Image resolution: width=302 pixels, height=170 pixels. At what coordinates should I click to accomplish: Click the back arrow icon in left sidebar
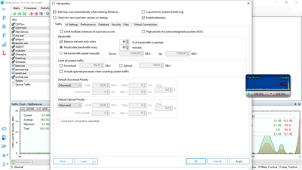pos(4,9)
